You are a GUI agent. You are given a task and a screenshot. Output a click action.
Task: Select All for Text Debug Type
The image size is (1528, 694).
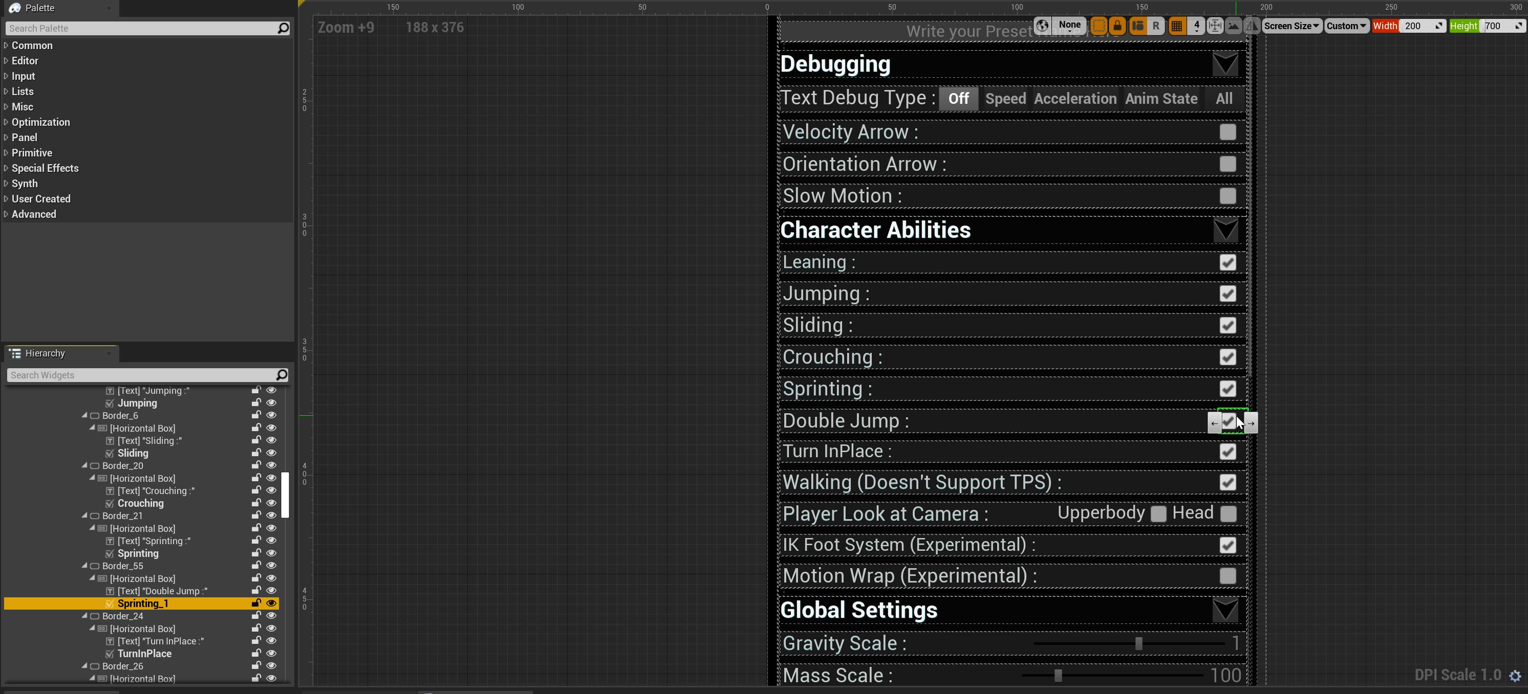(1224, 99)
